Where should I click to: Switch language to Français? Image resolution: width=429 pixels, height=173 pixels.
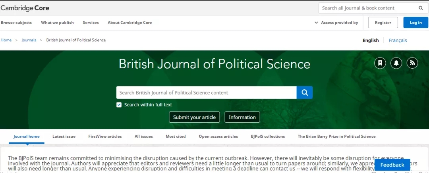(x=398, y=40)
